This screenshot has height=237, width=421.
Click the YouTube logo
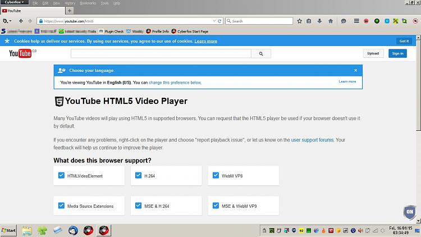click(x=20, y=53)
